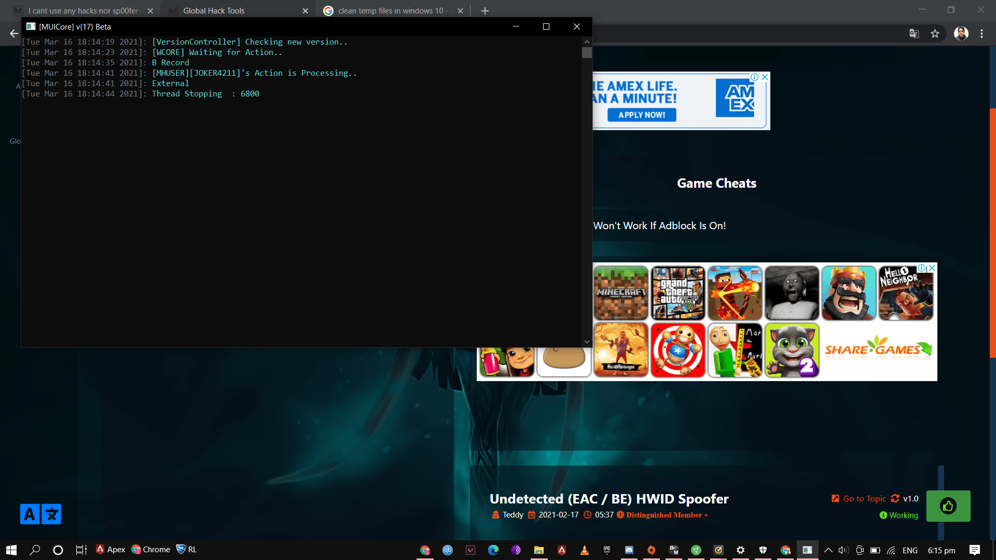Open the Kick the Buddy thumbnail
The image size is (996, 560).
(x=678, y=350)
